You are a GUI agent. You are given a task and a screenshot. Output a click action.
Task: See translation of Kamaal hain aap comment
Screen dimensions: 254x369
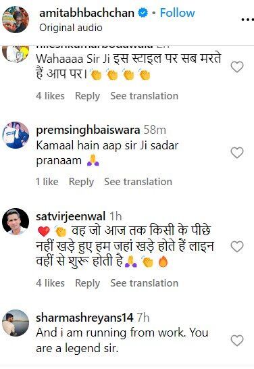138,182
